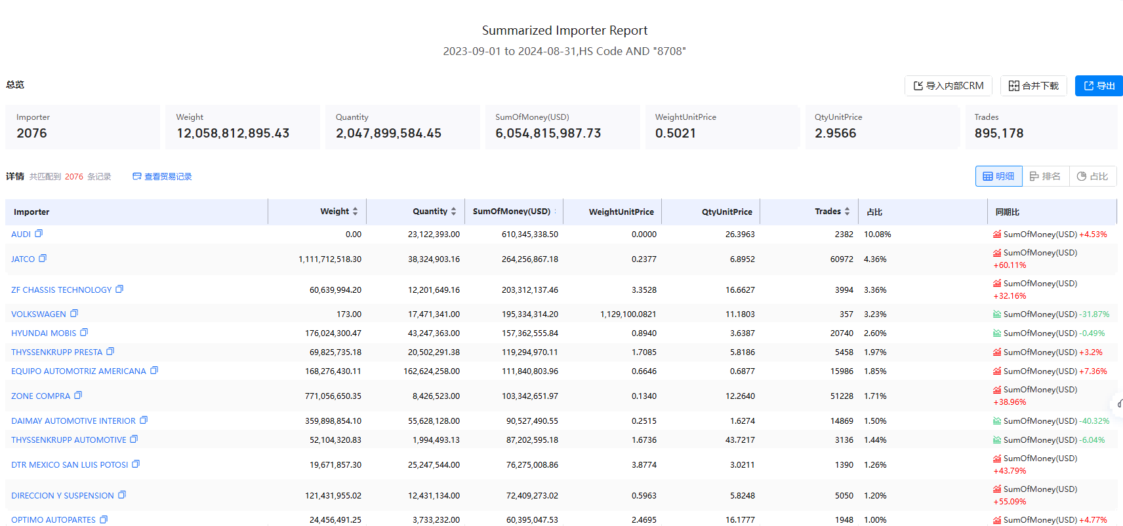Open THYSSENKRUPP AUTOMOTIVE importer link

point(69,440)
